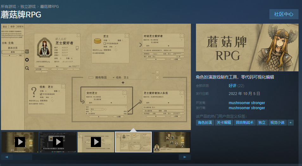The width and height of the screenshot is (302, 166).
Task: Click the plus beside 条件 on the 芝士爱好者加入队伍 card
Action: (x=168, y=103)
